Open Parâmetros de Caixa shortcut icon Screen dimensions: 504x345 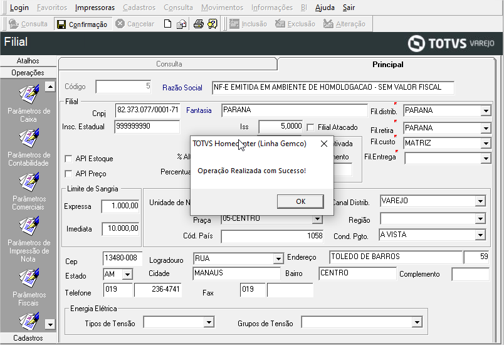coord(29,94)
